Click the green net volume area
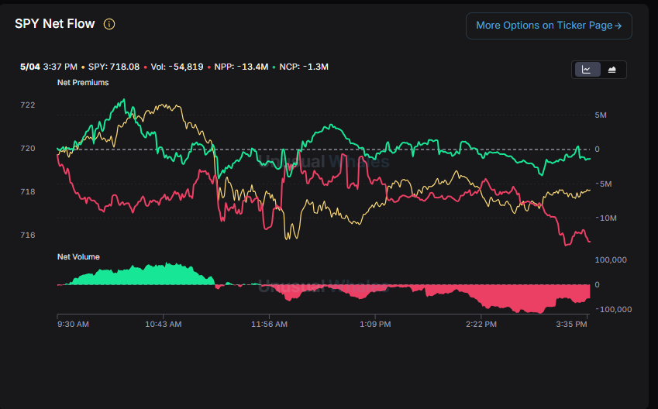 143,276
